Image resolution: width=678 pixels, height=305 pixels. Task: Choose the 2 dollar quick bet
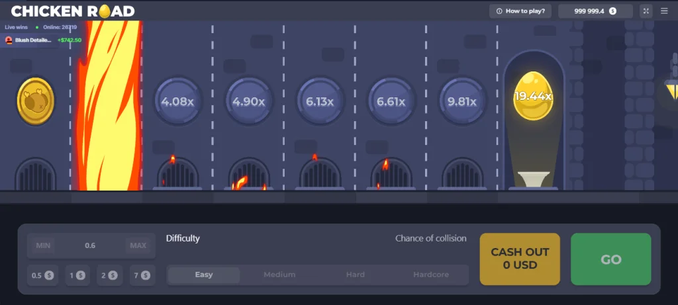click(x=110, y=275)
